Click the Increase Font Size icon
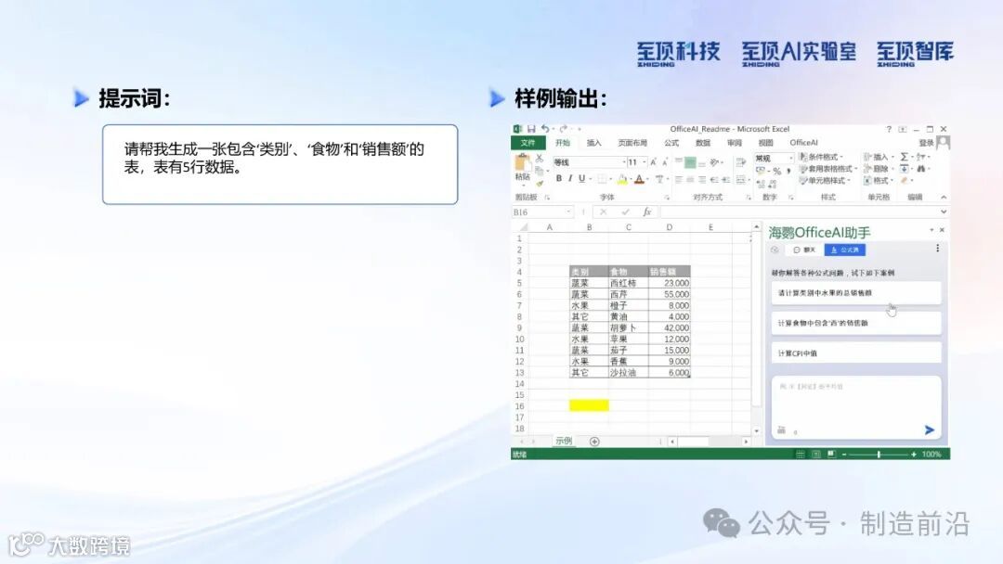The height and width of the screenshot is (564, 1003). [654, 162]
